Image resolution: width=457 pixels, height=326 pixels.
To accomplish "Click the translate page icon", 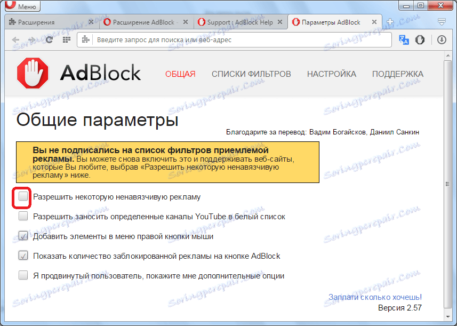I will (x=404, y=39).
